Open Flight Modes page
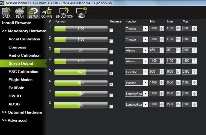 [20, 80]
